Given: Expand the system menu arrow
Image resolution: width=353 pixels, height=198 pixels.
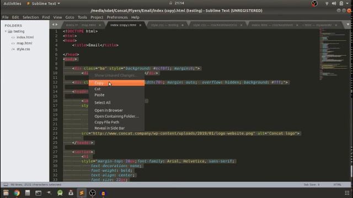Looking at the screenshot, I should 347,3.
